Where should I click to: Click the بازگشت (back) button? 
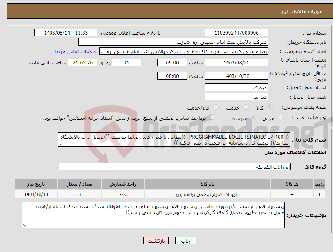156,241
